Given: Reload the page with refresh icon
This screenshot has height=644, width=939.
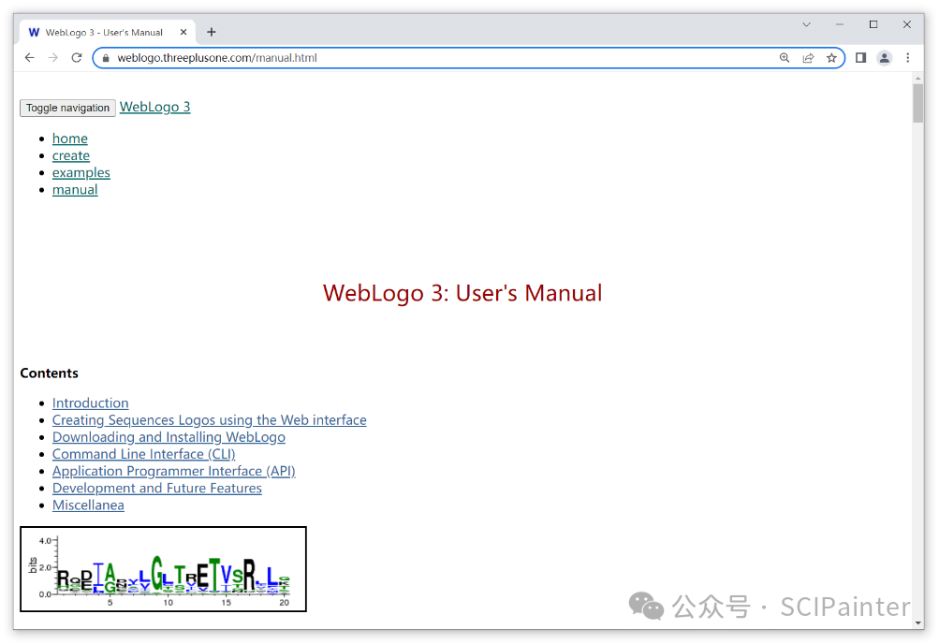Looking at the screenshot, I should pyautogui.click(x=77, y=58).
